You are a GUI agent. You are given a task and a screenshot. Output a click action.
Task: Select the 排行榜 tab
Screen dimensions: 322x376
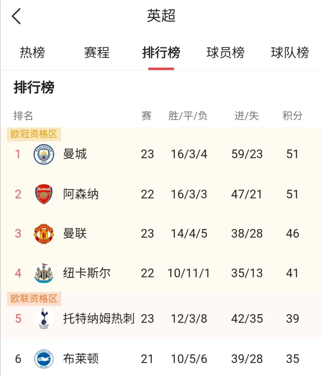point(161,53)
